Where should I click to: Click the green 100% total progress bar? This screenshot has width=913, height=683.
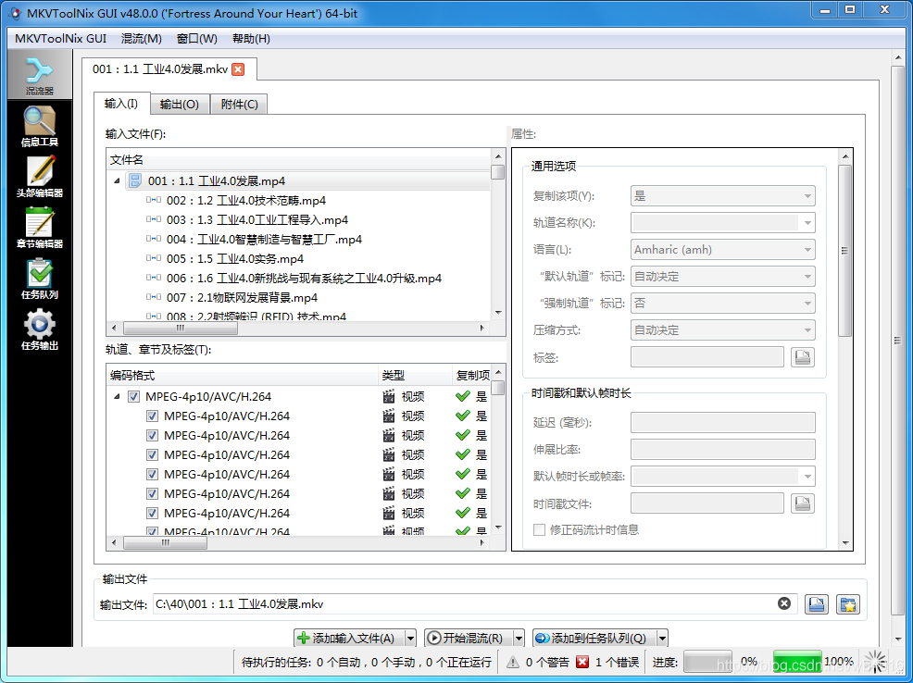click(x=797, y=662)
